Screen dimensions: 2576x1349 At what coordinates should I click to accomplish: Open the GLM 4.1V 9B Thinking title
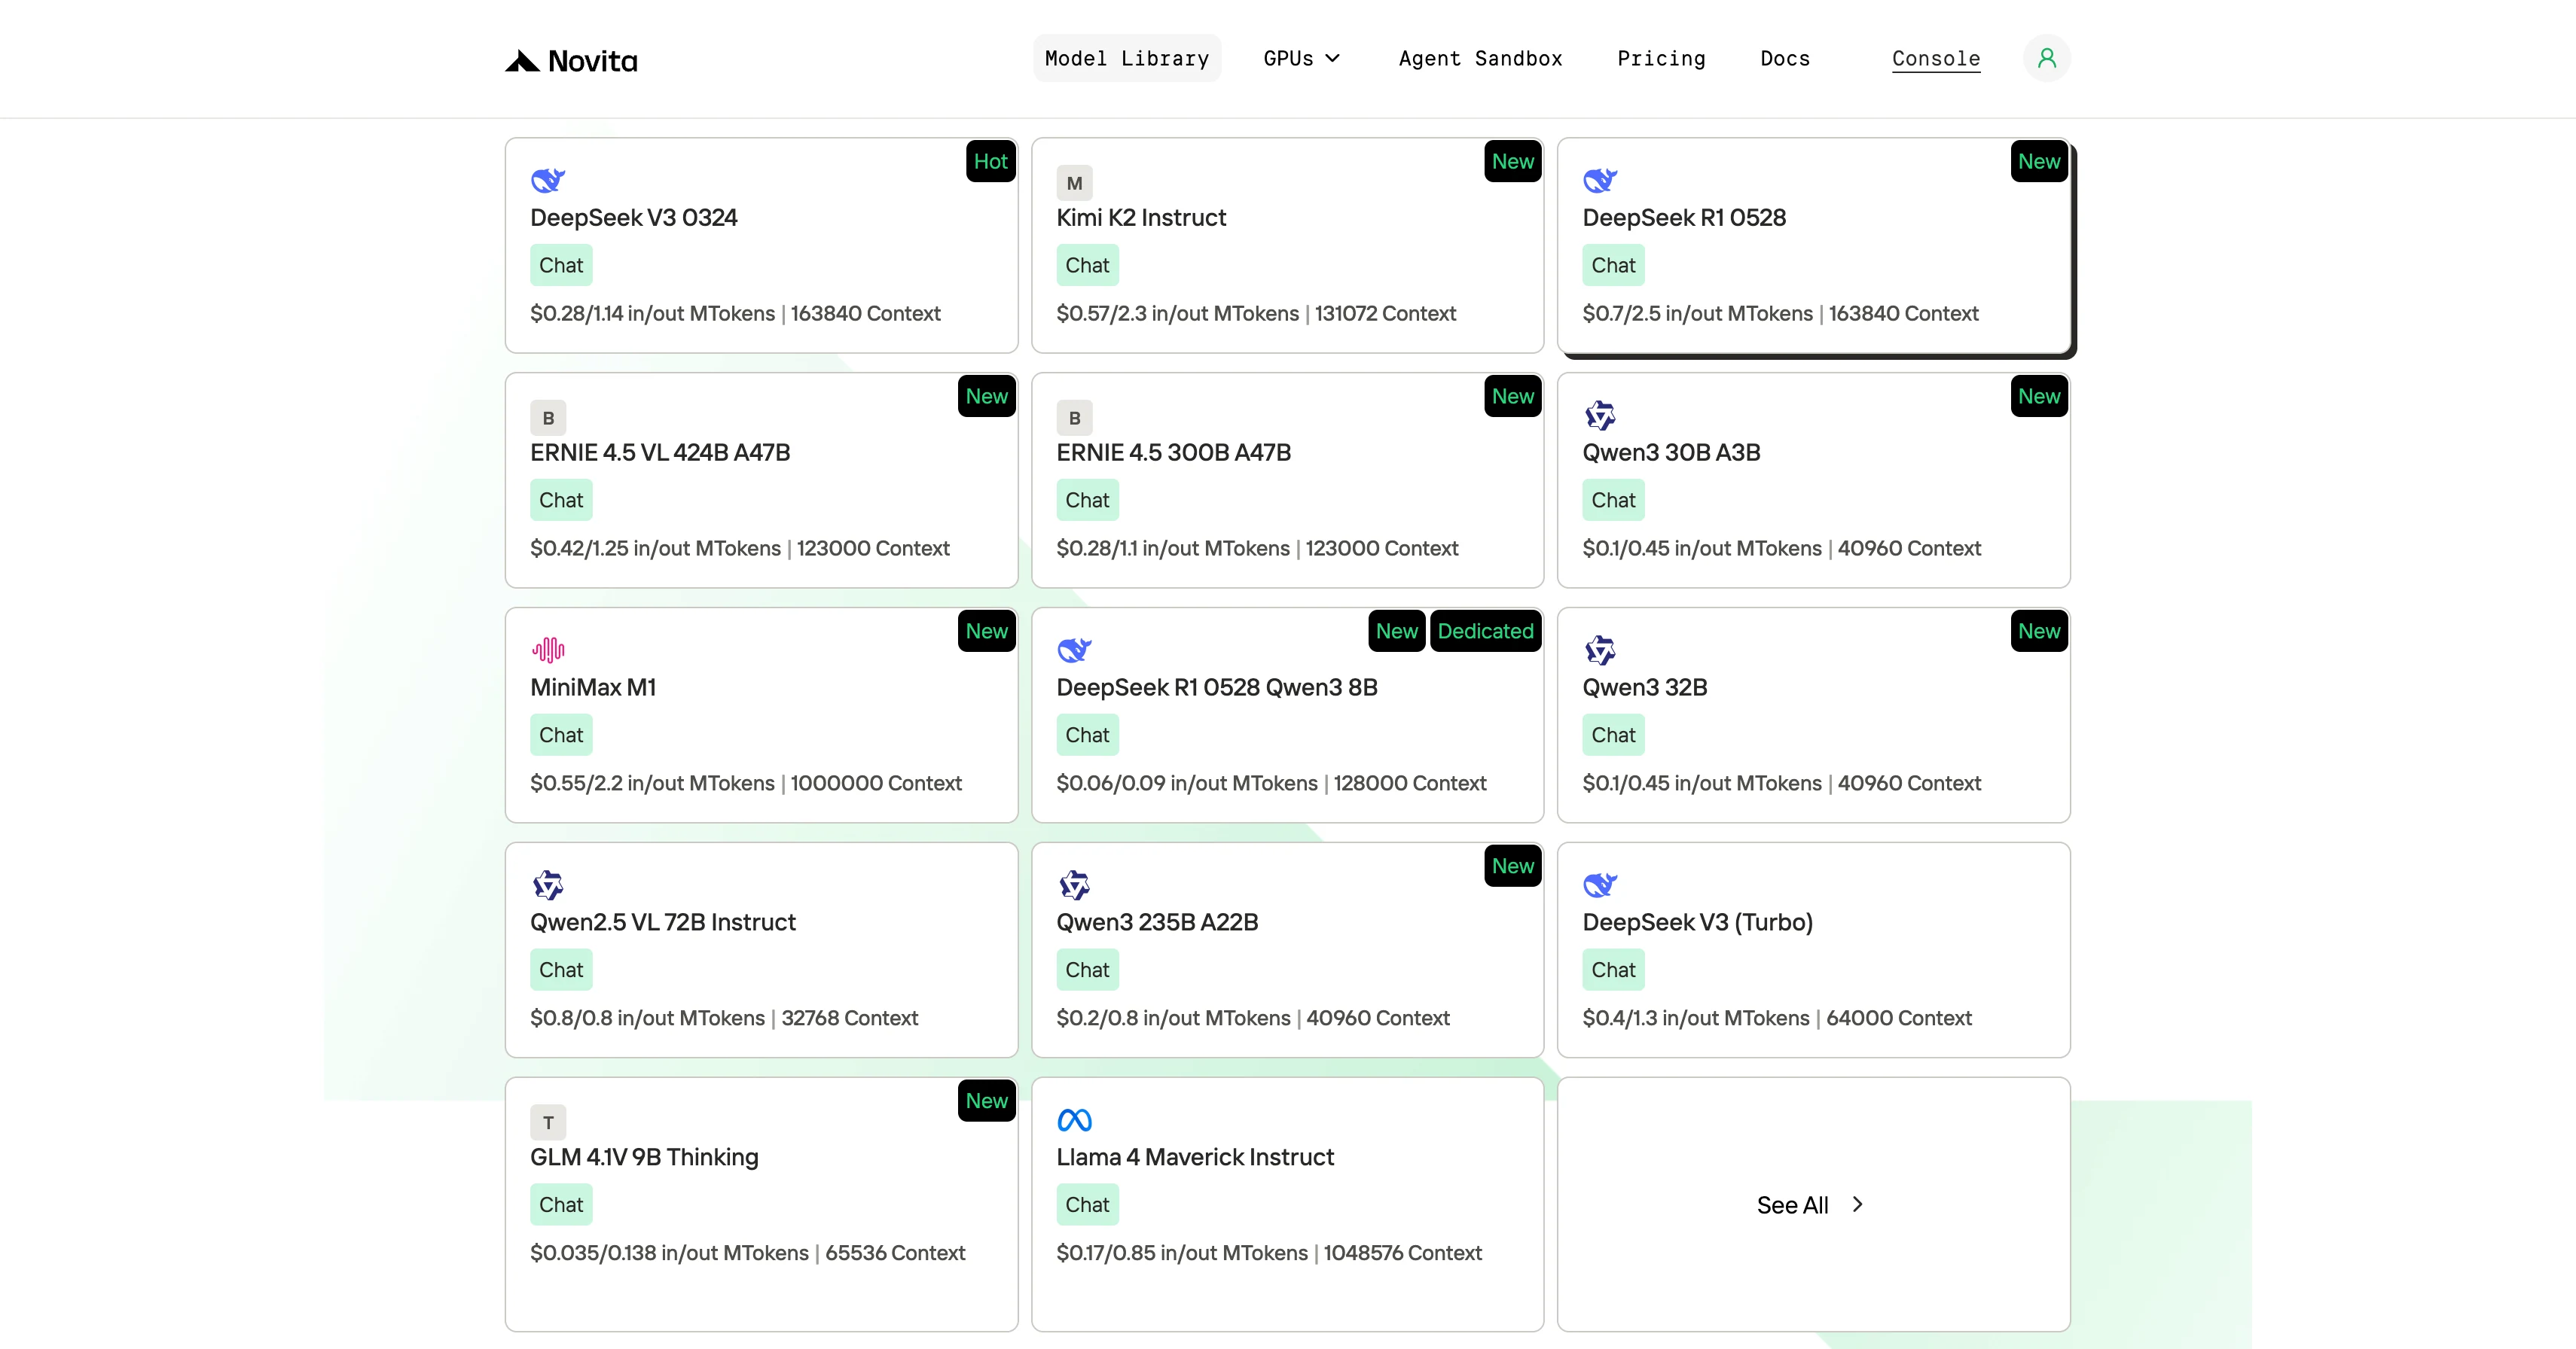[x=644, y=1157]
